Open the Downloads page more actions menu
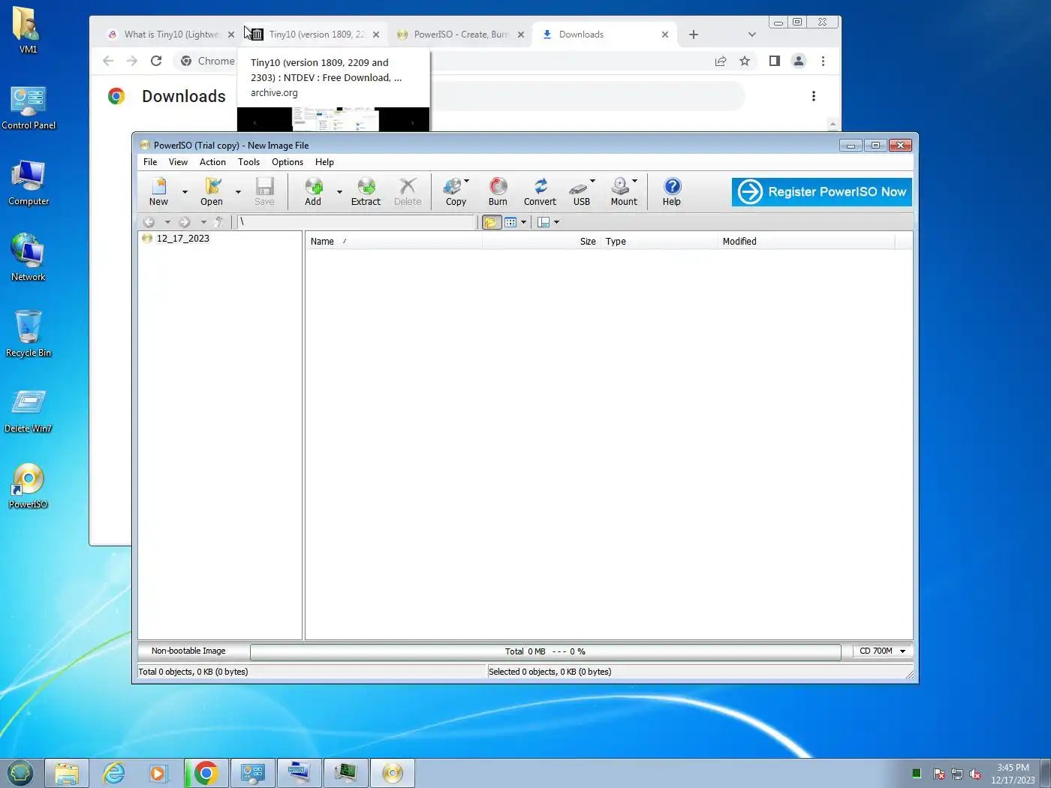Screen dimensions: 1051x788 coord(814,96)
